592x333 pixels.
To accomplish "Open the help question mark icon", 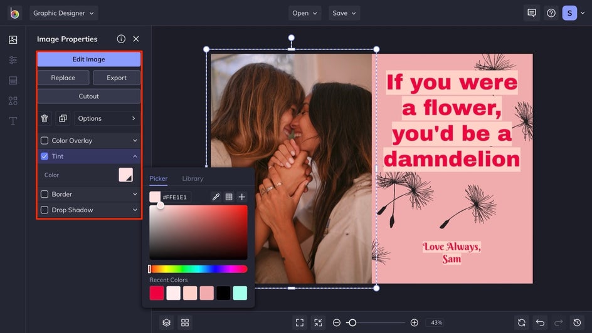I will pyautogui.click(x=551, y=13).
